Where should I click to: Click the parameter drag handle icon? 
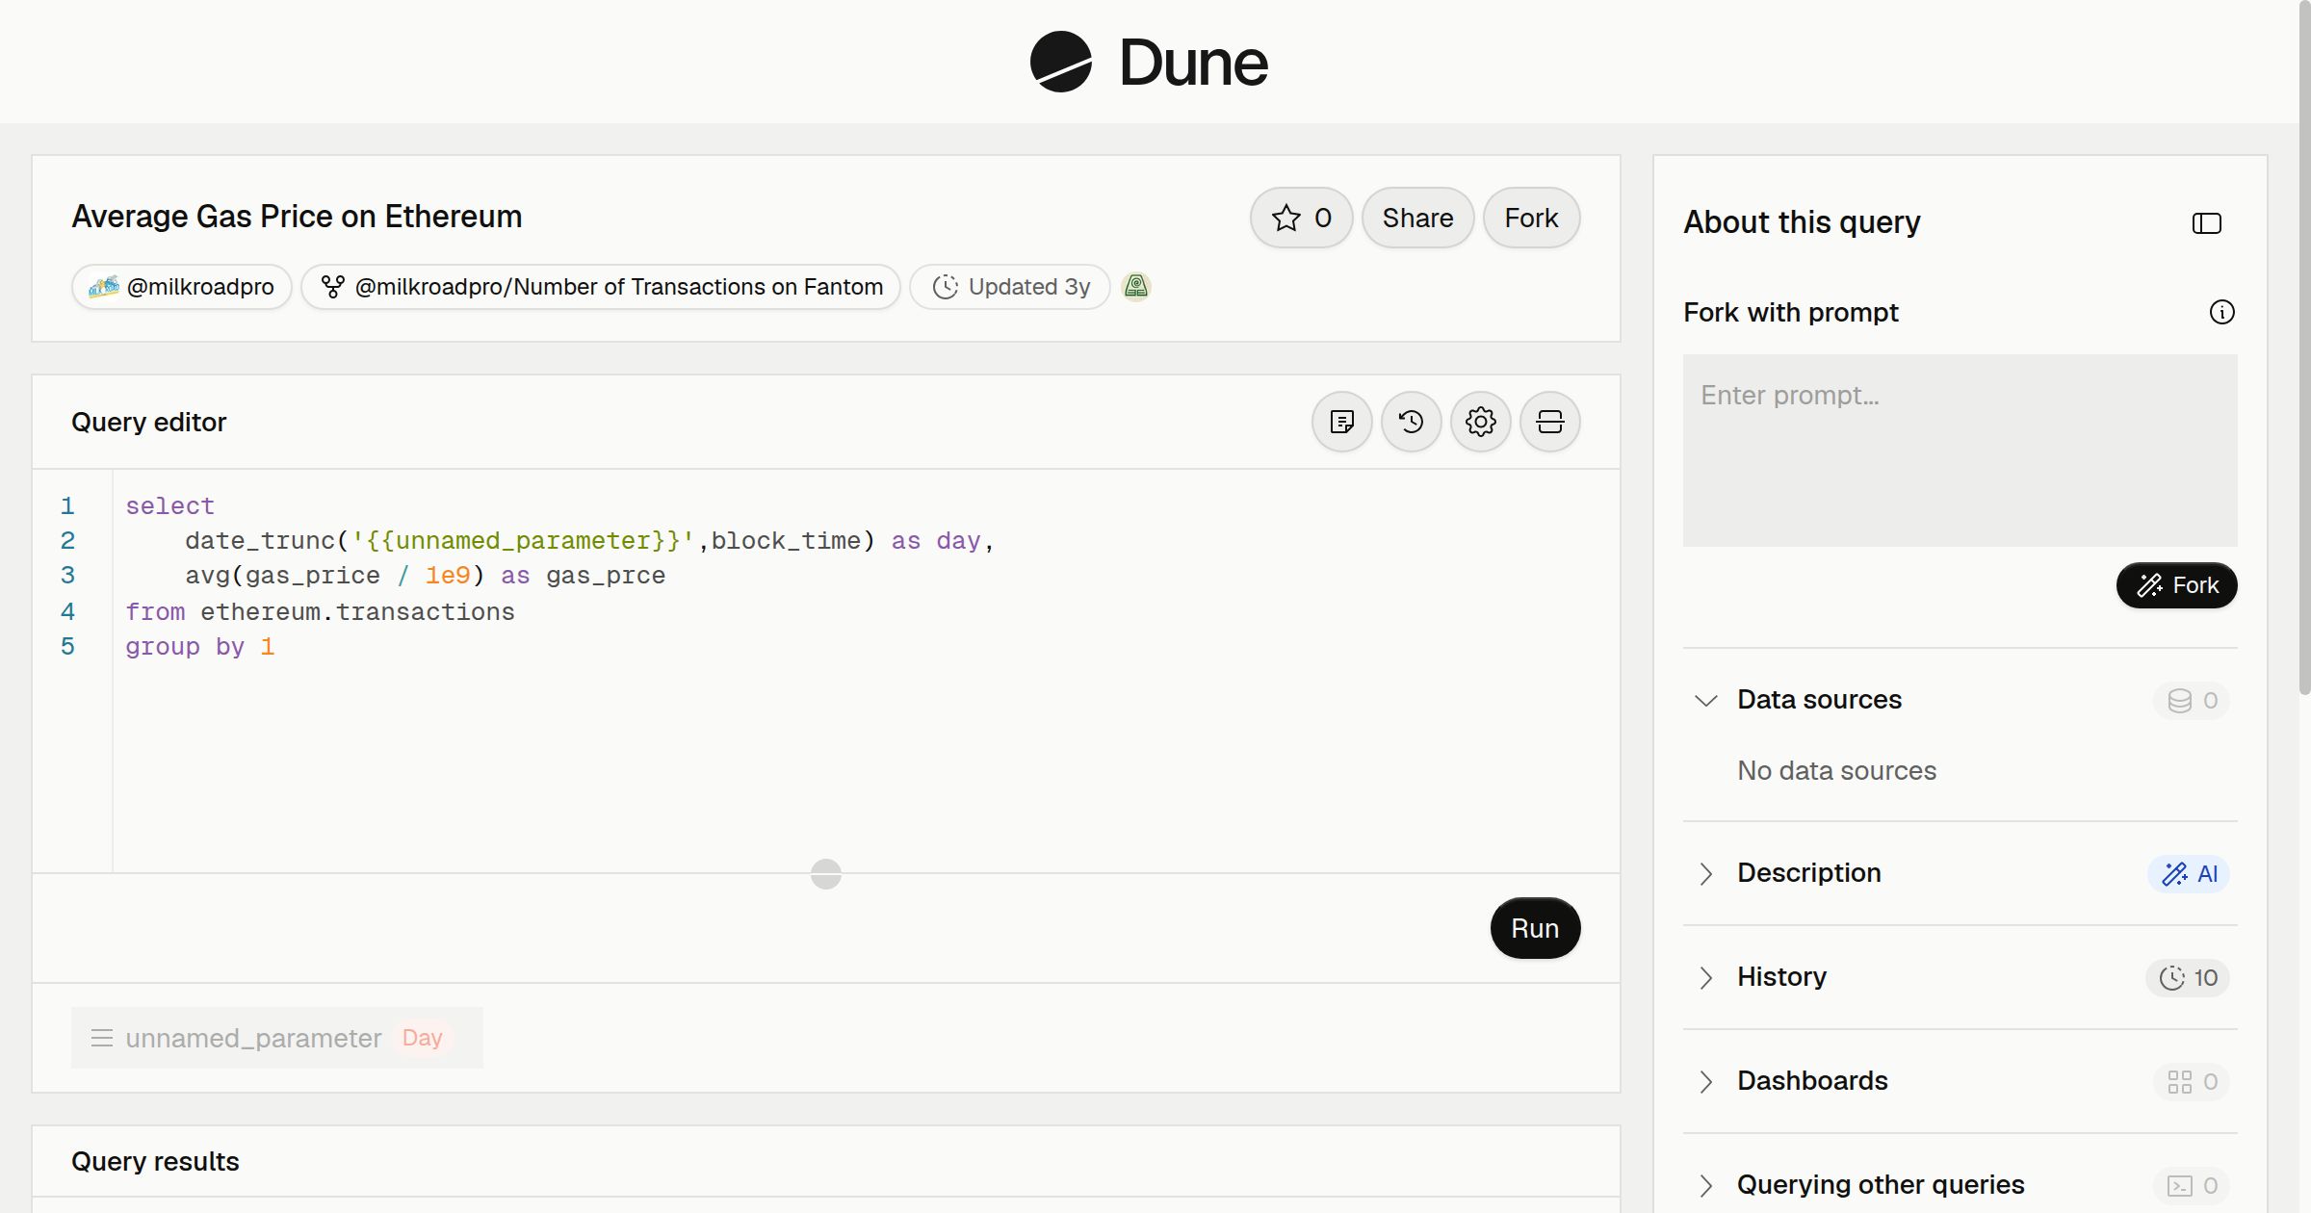(102, 1038)
